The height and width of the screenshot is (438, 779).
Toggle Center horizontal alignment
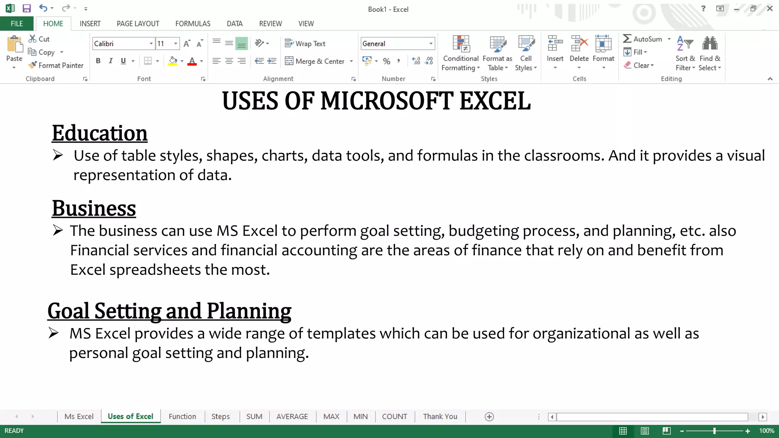click(x=229, y=61)
